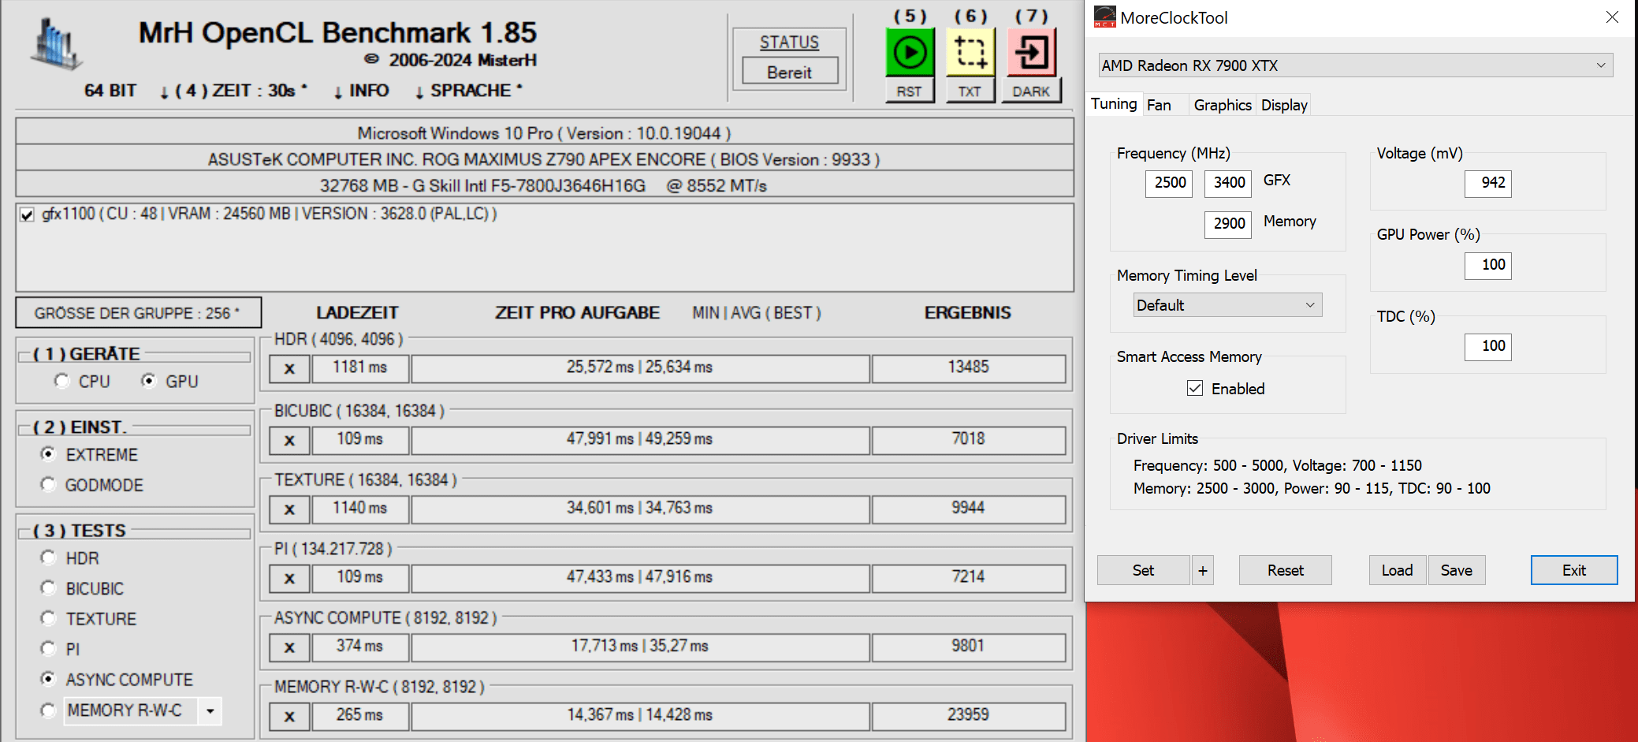1638x742 pixels.
Task: Click TDC percent field
Action: (1488, 346)
